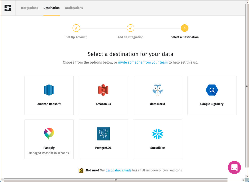Go back to Set Up Account step
249x182 pixels.
(76, 28)
